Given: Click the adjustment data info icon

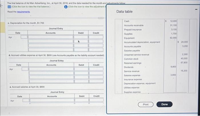Looking at the screenshot, I should (x=66, y=7).
